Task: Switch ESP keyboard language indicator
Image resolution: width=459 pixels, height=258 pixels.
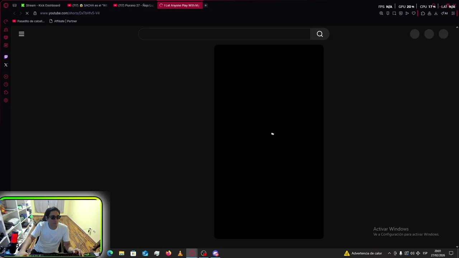Action: [x=425, y=253]
